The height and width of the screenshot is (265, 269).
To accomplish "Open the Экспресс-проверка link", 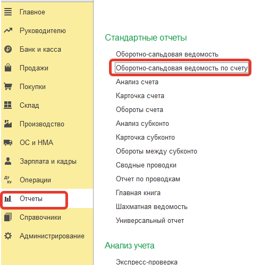I will click(x=147, y=262).
